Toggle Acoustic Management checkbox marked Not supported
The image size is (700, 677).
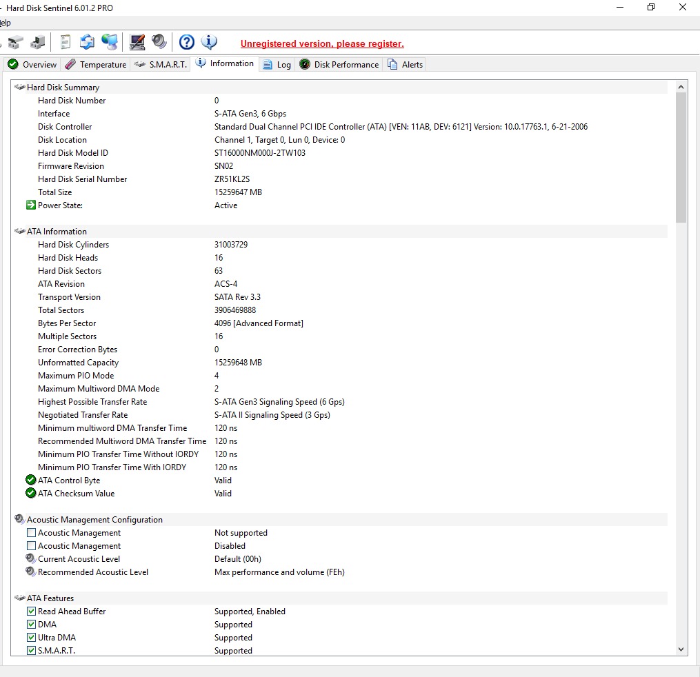(x=31, y=532)
